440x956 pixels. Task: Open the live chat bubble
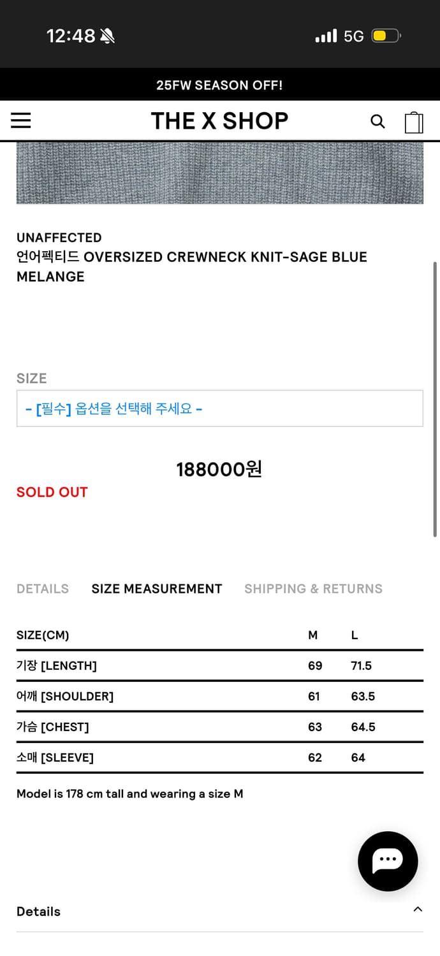[x=388, y=861]
